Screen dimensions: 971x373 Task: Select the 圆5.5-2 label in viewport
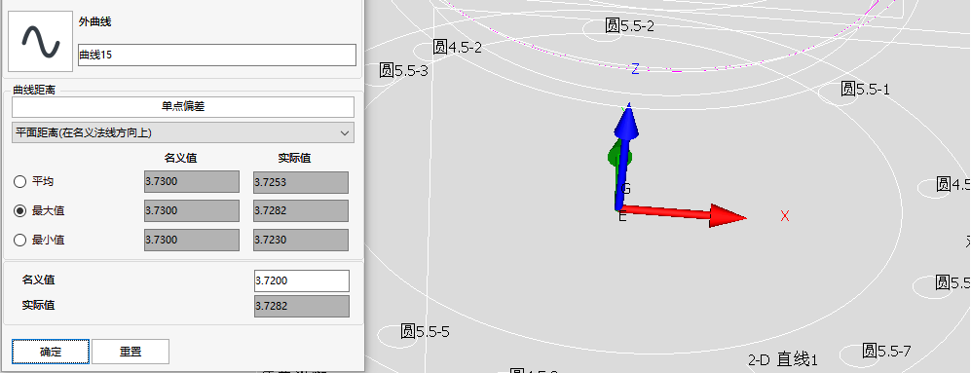click(629, 25)
